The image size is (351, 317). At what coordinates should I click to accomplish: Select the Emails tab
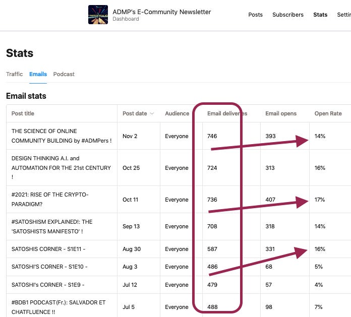(x=38, y=74)
